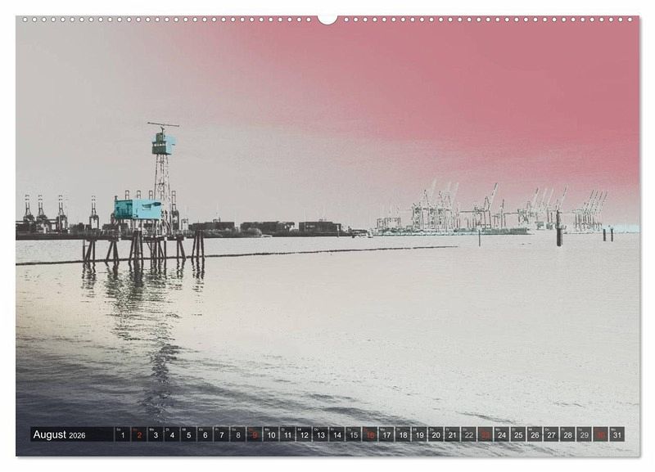Click day 31 at the strip's end
655x472 pixels.
617,434
